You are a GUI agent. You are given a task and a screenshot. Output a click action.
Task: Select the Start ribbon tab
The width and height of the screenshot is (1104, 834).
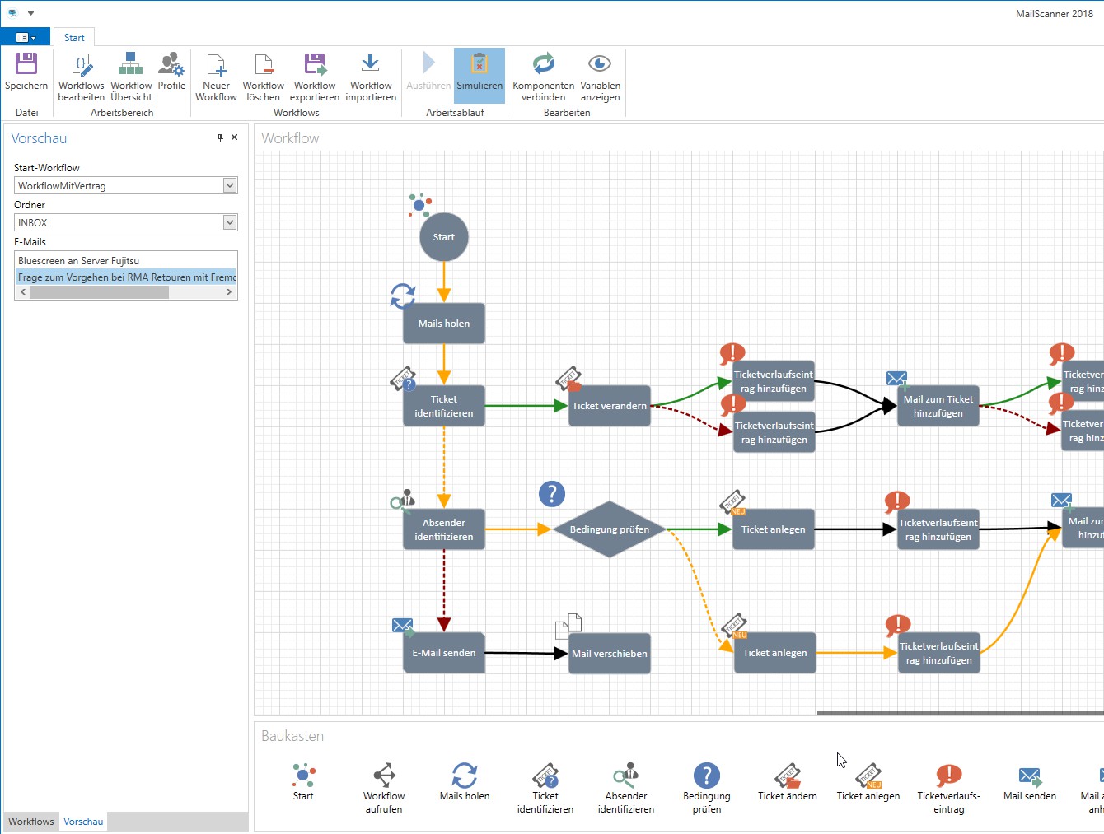(x=74, y=37)
